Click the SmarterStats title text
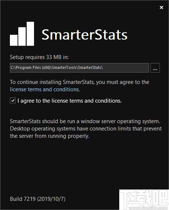This screenshot has width=169, height=210. point(84,35)
